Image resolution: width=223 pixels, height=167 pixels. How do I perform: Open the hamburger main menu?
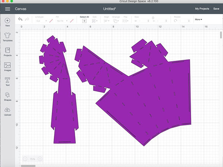tap(7, 8)
